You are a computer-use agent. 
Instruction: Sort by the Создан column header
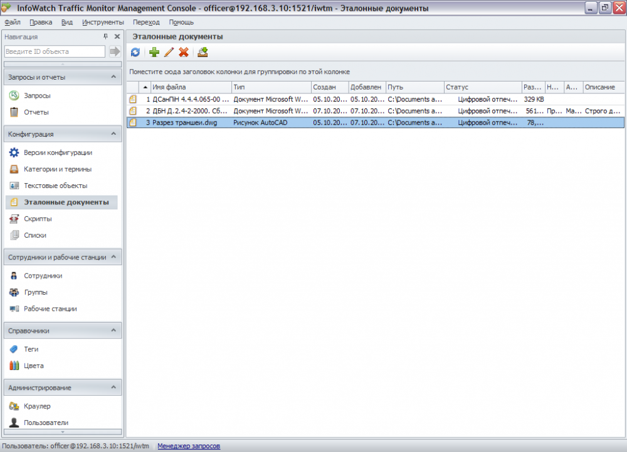click(330, 87)
